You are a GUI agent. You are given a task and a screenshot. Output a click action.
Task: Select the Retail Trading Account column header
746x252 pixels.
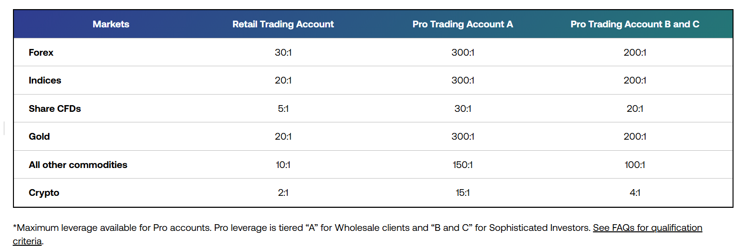point(283,24)
